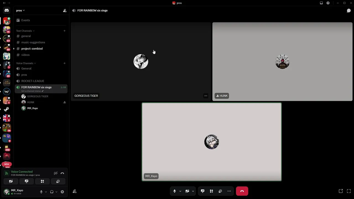The width and height of the screenshot is (354, 199).
Task: Open the soundboard in the call control bar
Action: 220,191
